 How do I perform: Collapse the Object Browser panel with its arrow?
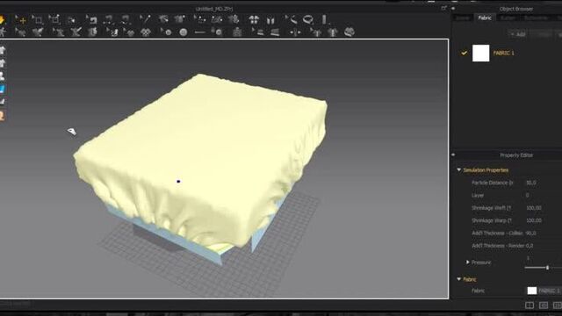point(453,8)
